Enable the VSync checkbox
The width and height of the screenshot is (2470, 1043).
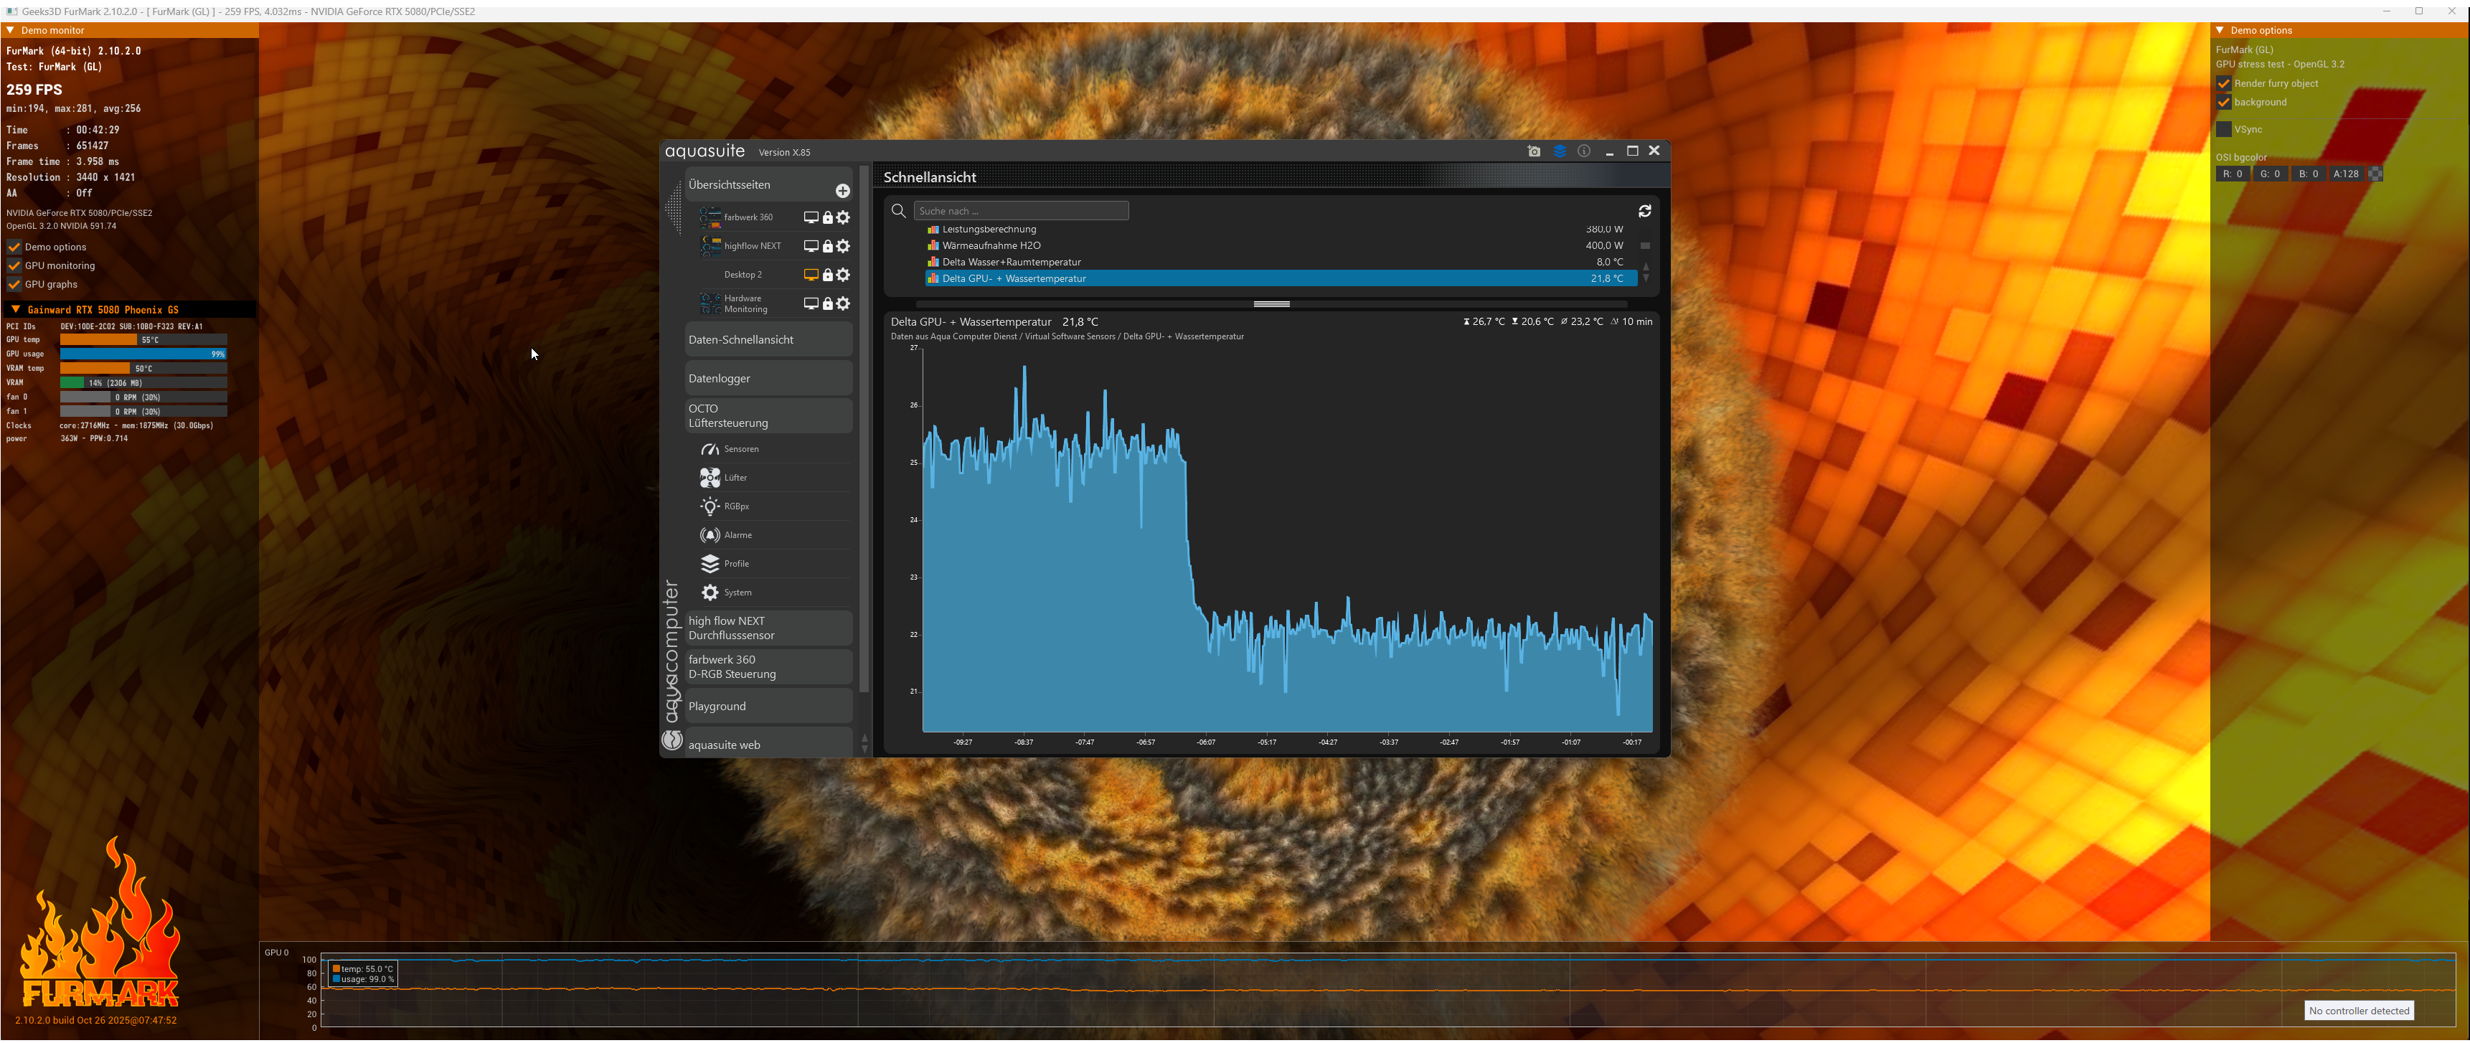(2224, 129)
